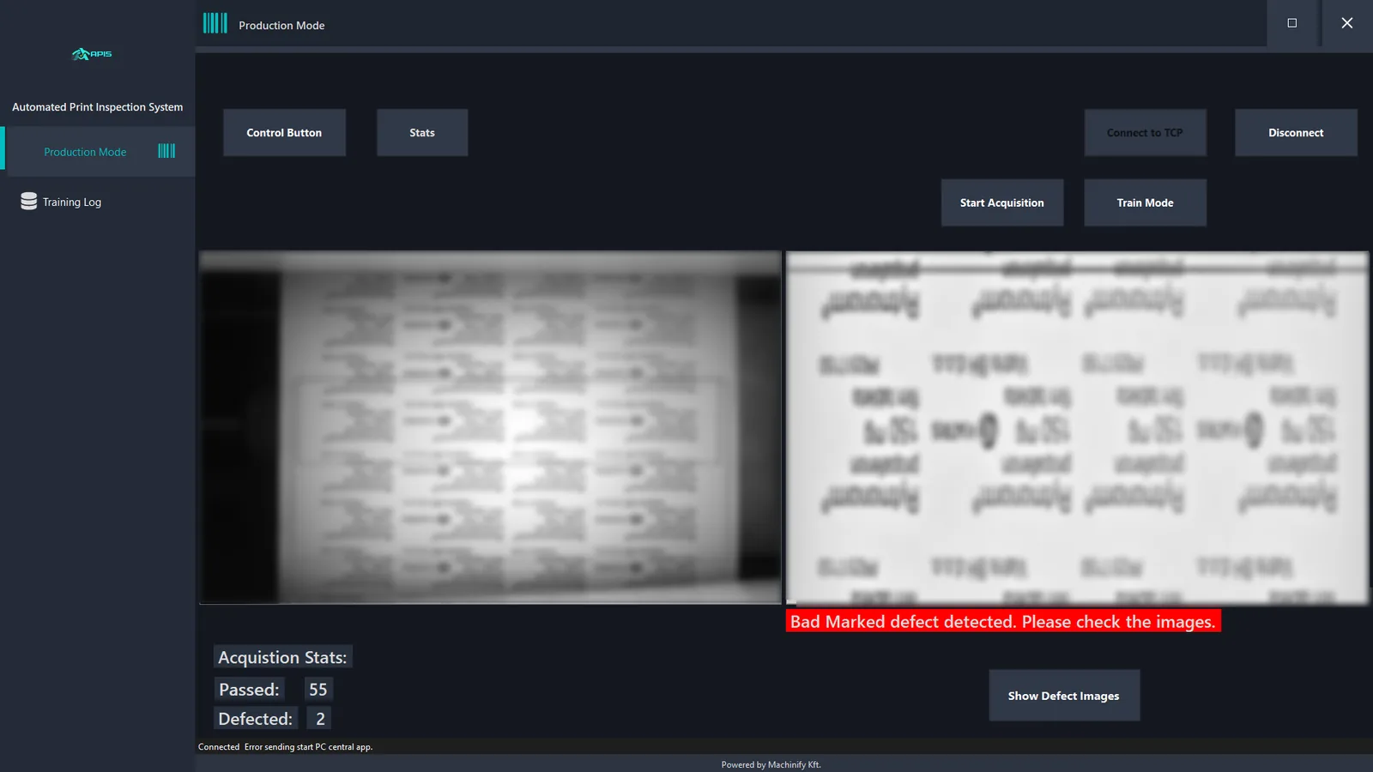The image size is (1373, 772).
Task: Click the Control Button
Action: (284, 132)
